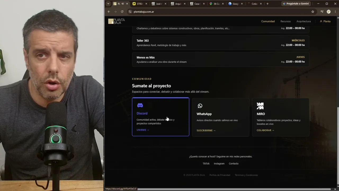Image resolution: width=339 pixels, height=191 pixels.
Task: Open the Instagram footer link
Action: pos(219,163)
